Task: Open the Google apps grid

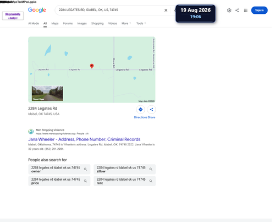Action: [246, 10]
